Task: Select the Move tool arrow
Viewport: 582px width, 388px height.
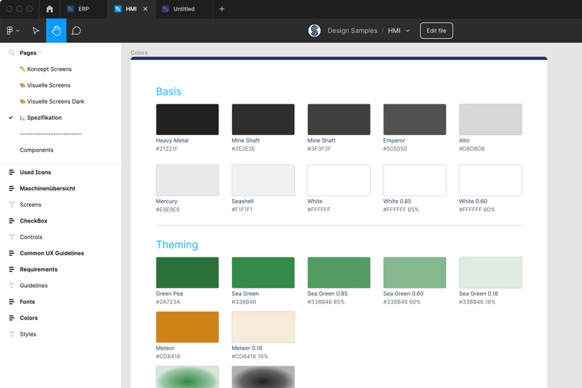Action: click(x=36, y=31)
